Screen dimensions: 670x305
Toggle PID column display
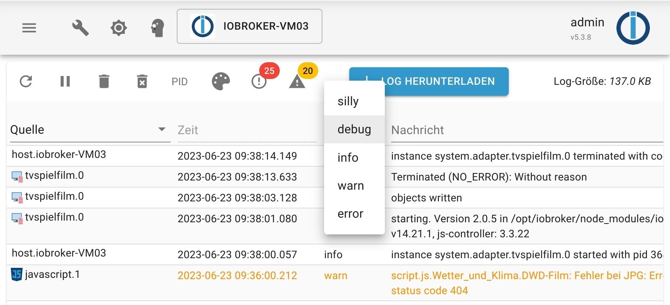click(180, 82)
